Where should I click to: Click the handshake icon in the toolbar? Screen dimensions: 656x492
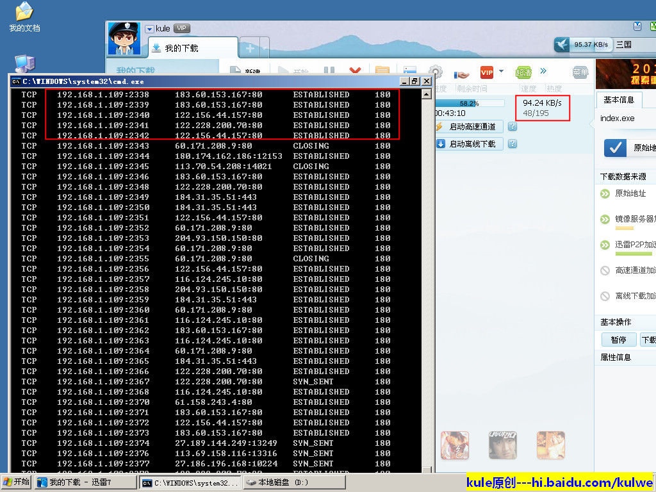(461, 73)
